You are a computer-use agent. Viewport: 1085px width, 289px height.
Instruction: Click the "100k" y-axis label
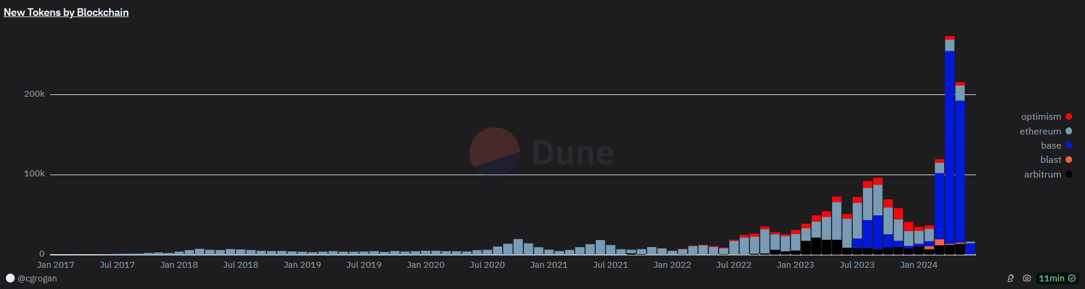(34, 173)
